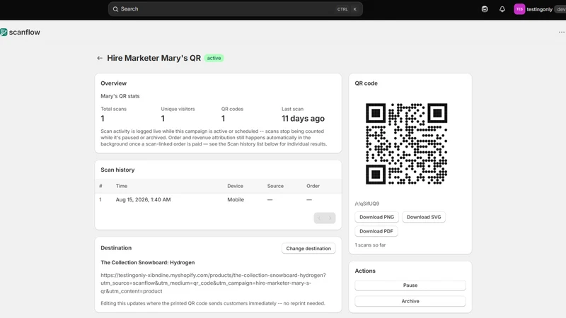This screenshot has height=318, width=566.
Task: Click the QR code image
Action: tap(406, 143)
